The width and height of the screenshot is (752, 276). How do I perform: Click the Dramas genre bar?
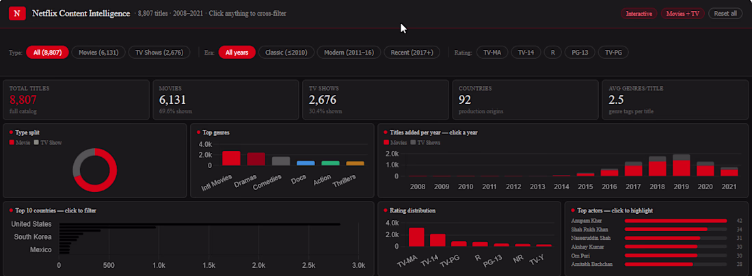(256, 159)
